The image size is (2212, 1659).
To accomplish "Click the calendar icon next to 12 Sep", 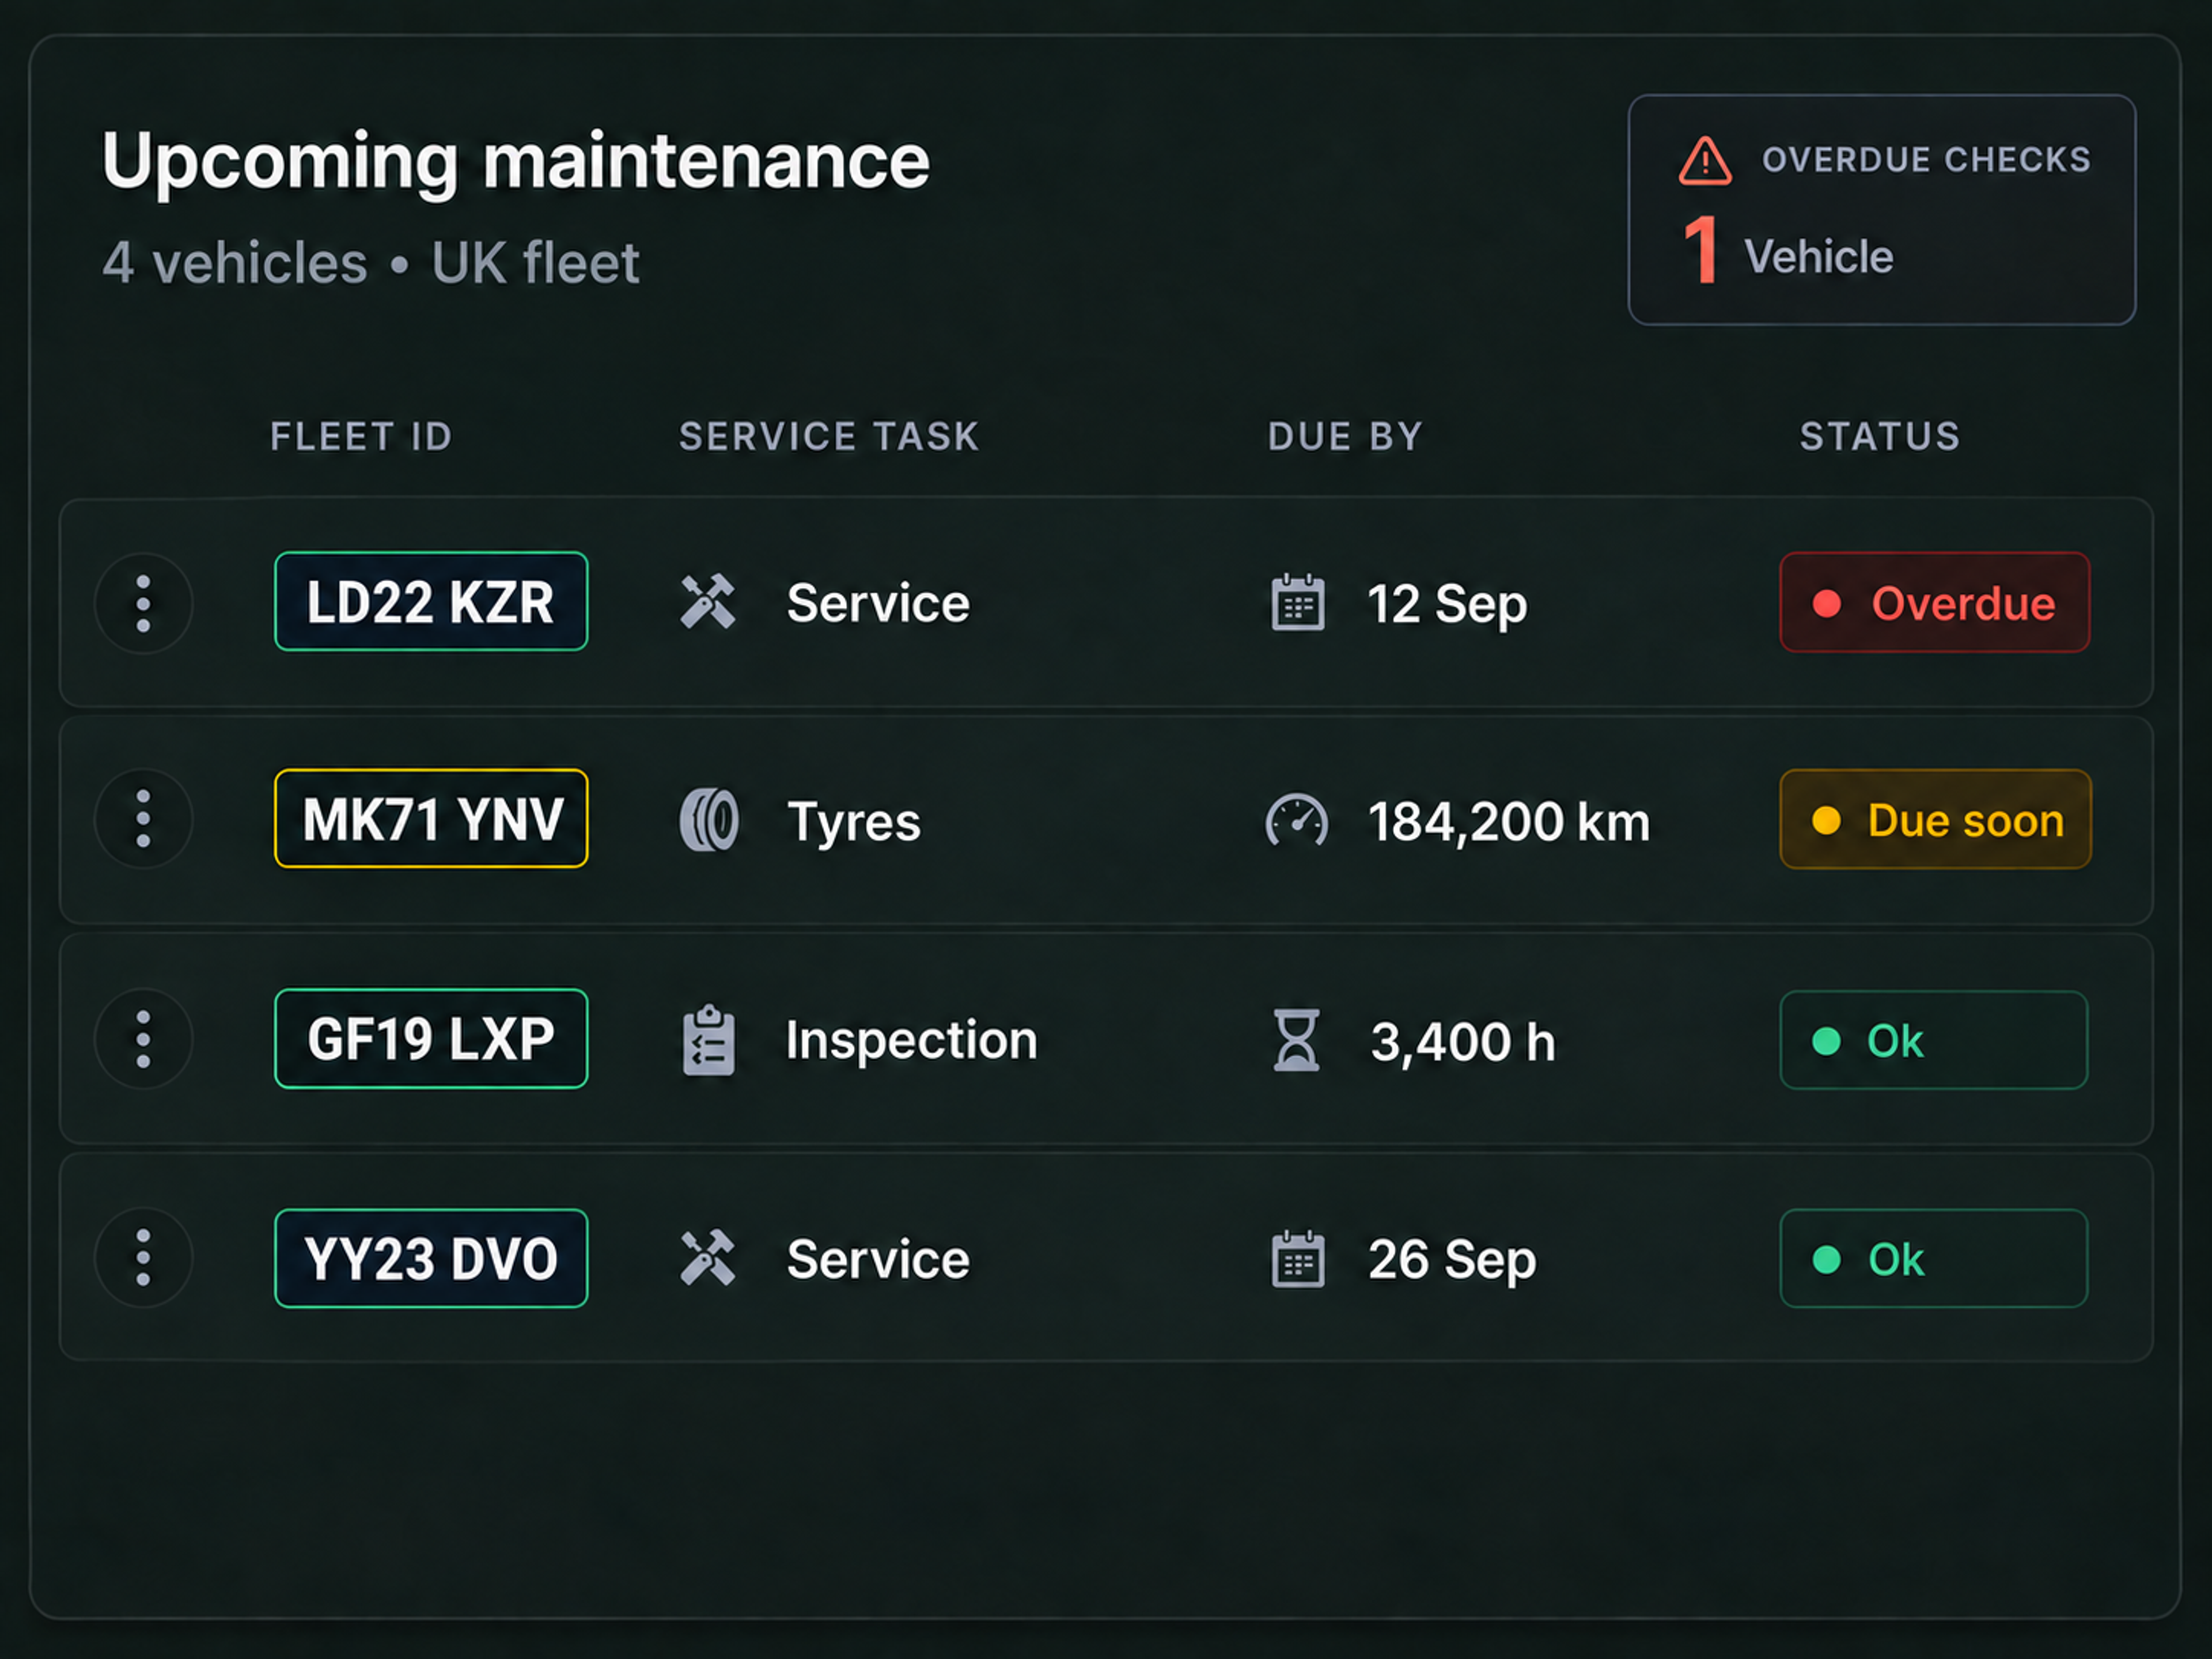I will point(1298,602).
